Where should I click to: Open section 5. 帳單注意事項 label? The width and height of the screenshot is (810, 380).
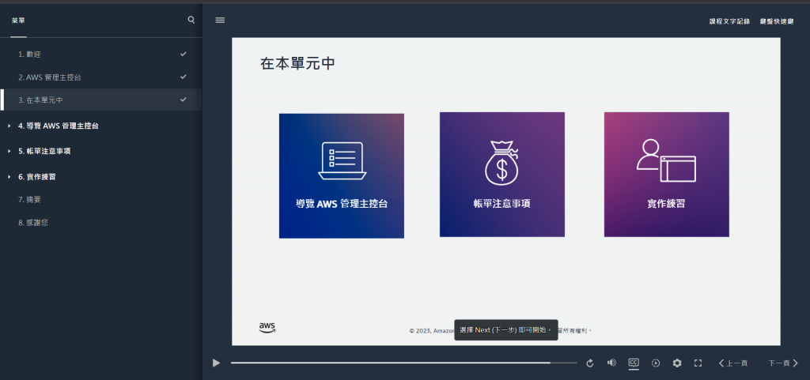coord(44,151)
